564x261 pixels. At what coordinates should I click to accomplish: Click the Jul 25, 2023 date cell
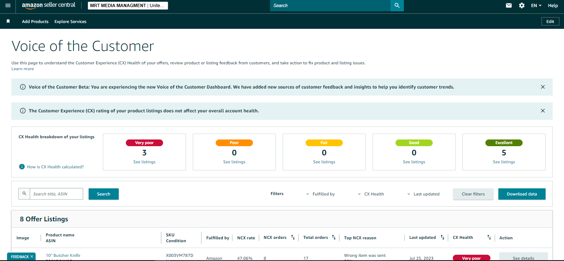[x=422, y=258]
